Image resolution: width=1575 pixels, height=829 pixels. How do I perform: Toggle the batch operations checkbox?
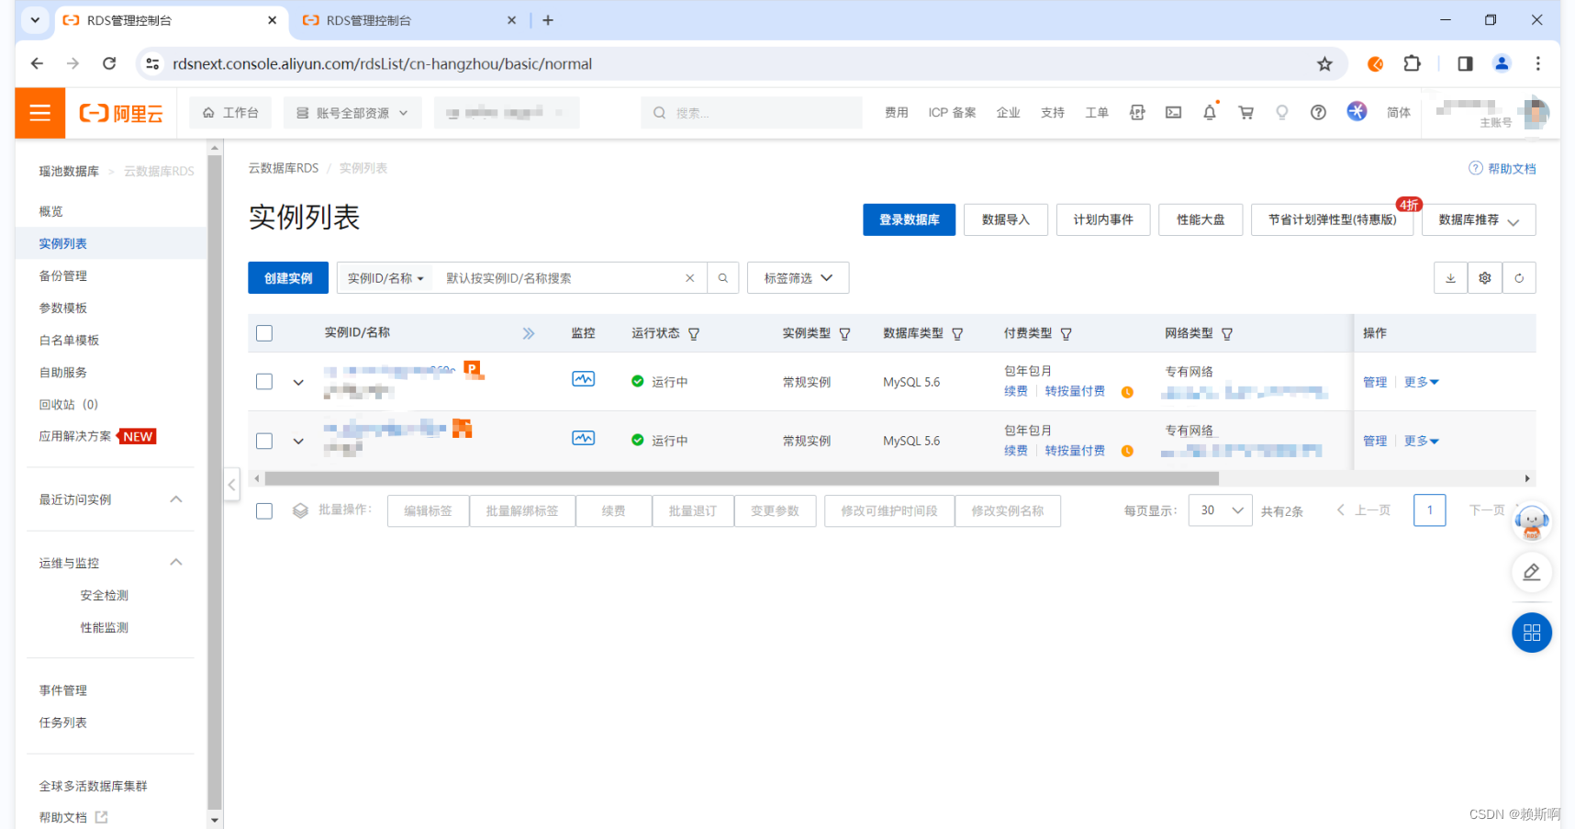pyautogui.click(x=264, y=511)
